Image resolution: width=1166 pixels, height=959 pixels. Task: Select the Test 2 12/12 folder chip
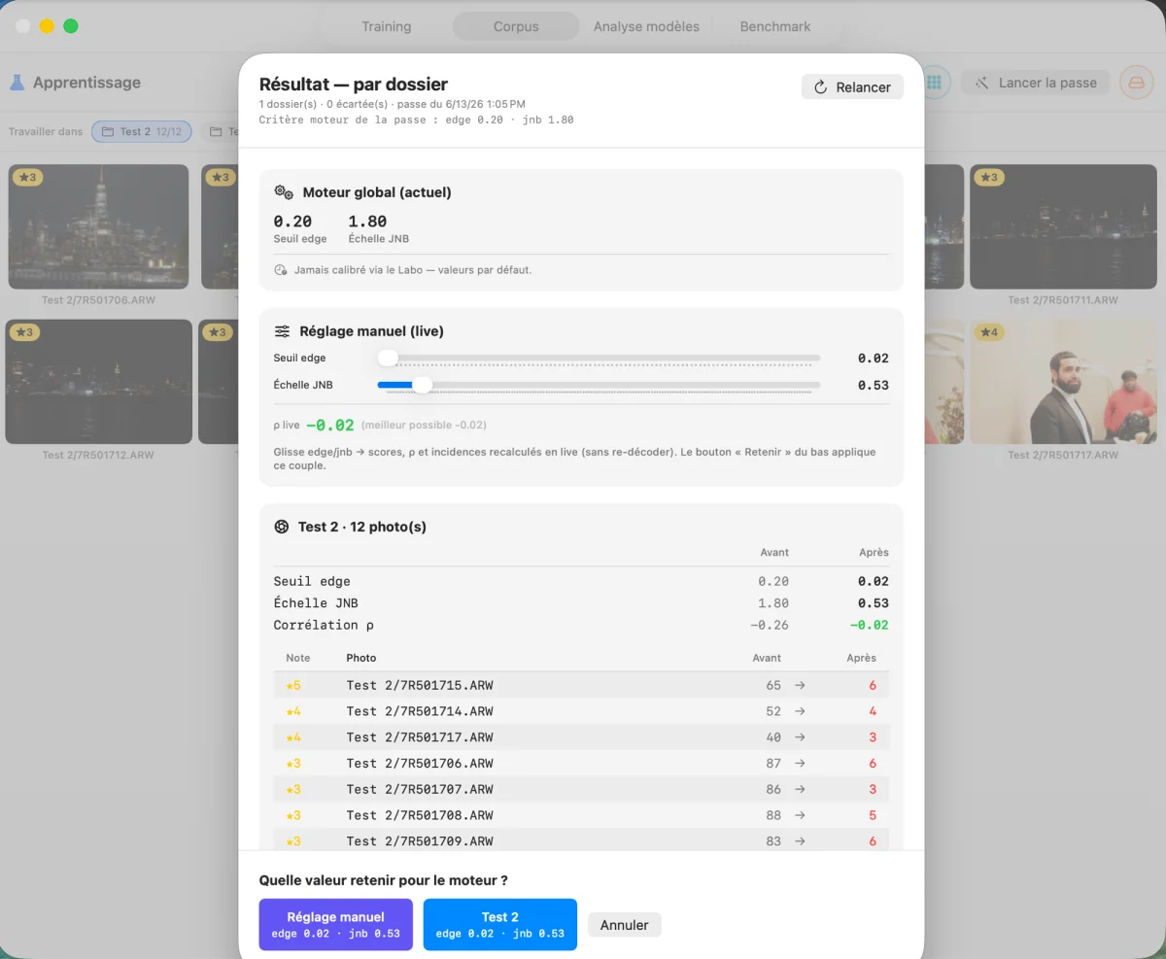click(x=142, y=131)
